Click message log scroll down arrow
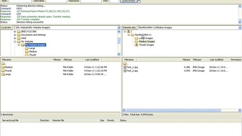242x136 pixels. [x=240, y=22]
